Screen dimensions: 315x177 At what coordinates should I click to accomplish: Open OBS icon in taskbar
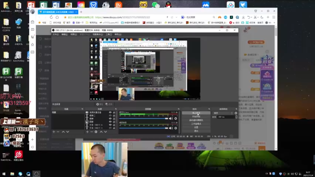click(36, 174)
